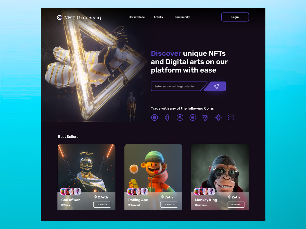Go to the Artists page
This screenshot has height=229, width=306.
pyautogui.click(x=158, y=17)
